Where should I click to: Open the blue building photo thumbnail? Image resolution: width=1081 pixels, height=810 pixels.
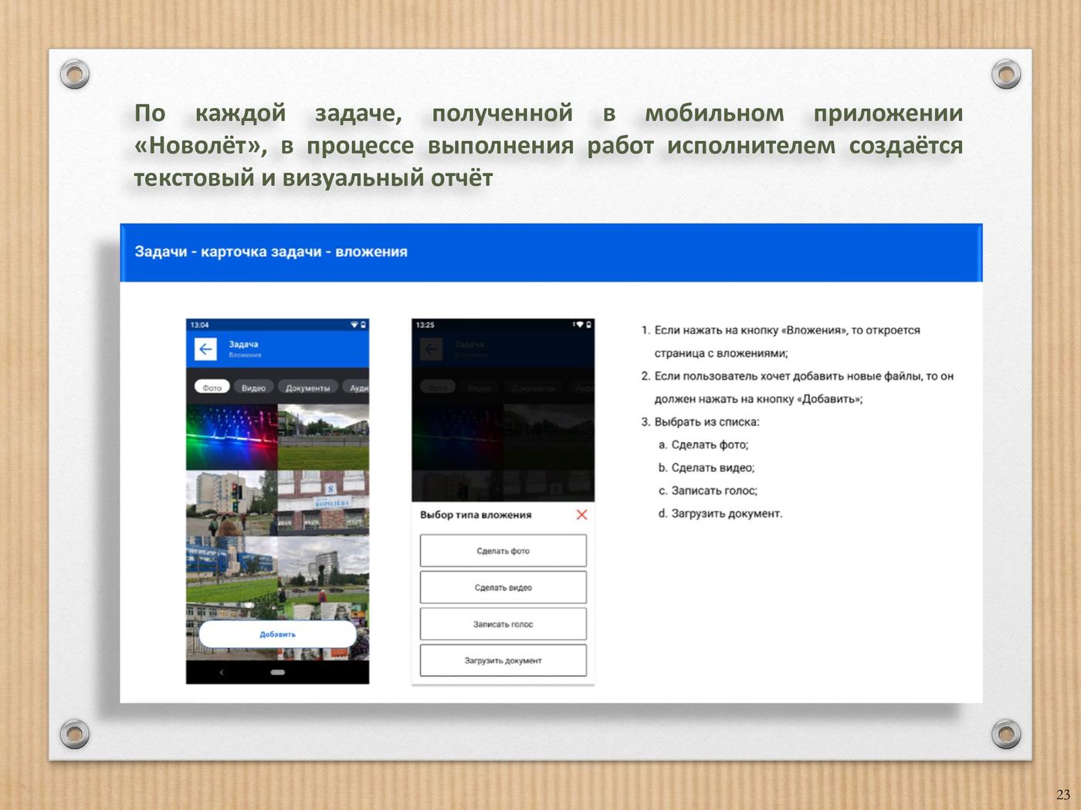[232, 569]
